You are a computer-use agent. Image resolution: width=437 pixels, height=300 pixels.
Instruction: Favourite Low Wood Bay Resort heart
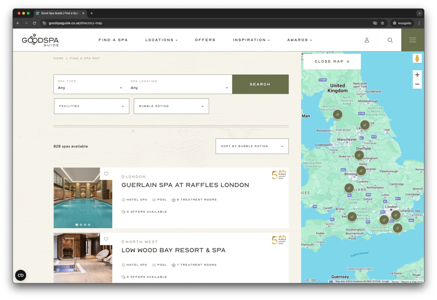tap(106, 239)
